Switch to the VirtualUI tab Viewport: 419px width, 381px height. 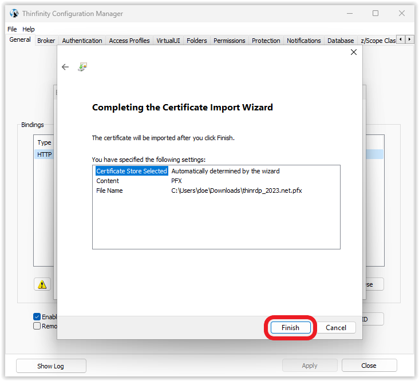pos(168,41)
